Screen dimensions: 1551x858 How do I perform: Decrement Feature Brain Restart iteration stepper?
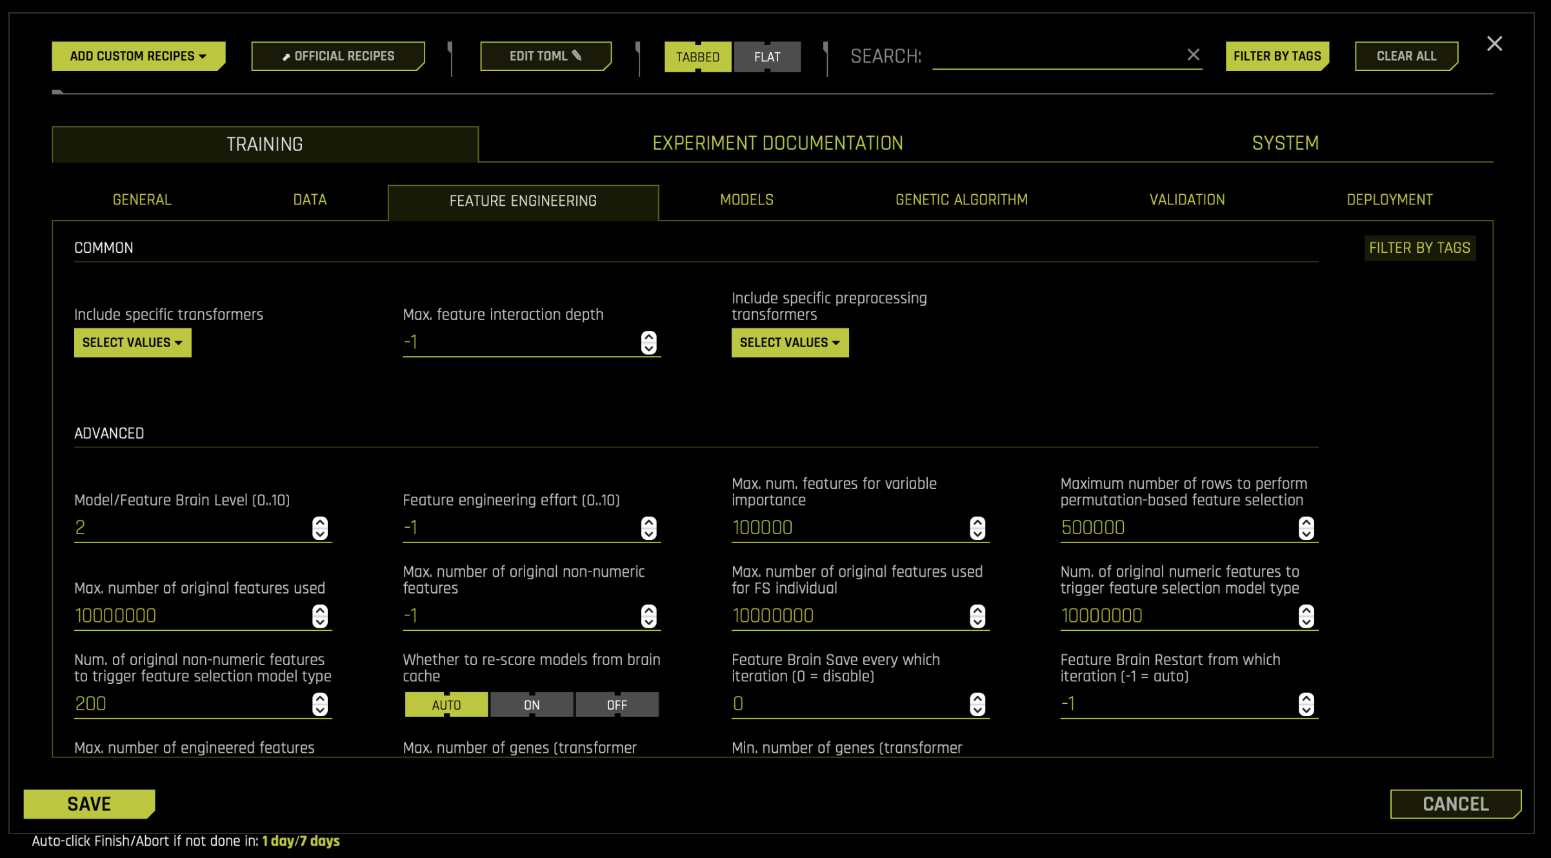pyautogui.click(x=1306, y=710)
